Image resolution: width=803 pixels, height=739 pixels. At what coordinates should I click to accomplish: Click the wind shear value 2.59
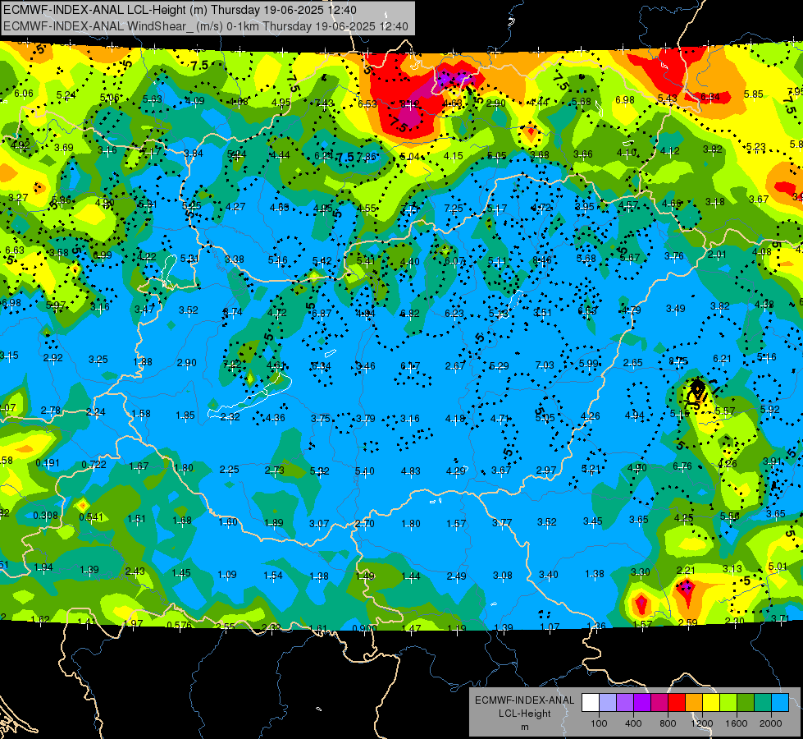687,622
